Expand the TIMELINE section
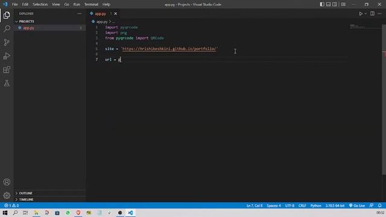The width and height of the screenshot is (386, 217). coord(50,200)
